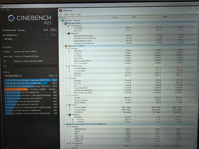The width and height of the screenshot is (199, 149).
Task: Expand the VID (Max) entry
Action: click(x=69, y=51)
